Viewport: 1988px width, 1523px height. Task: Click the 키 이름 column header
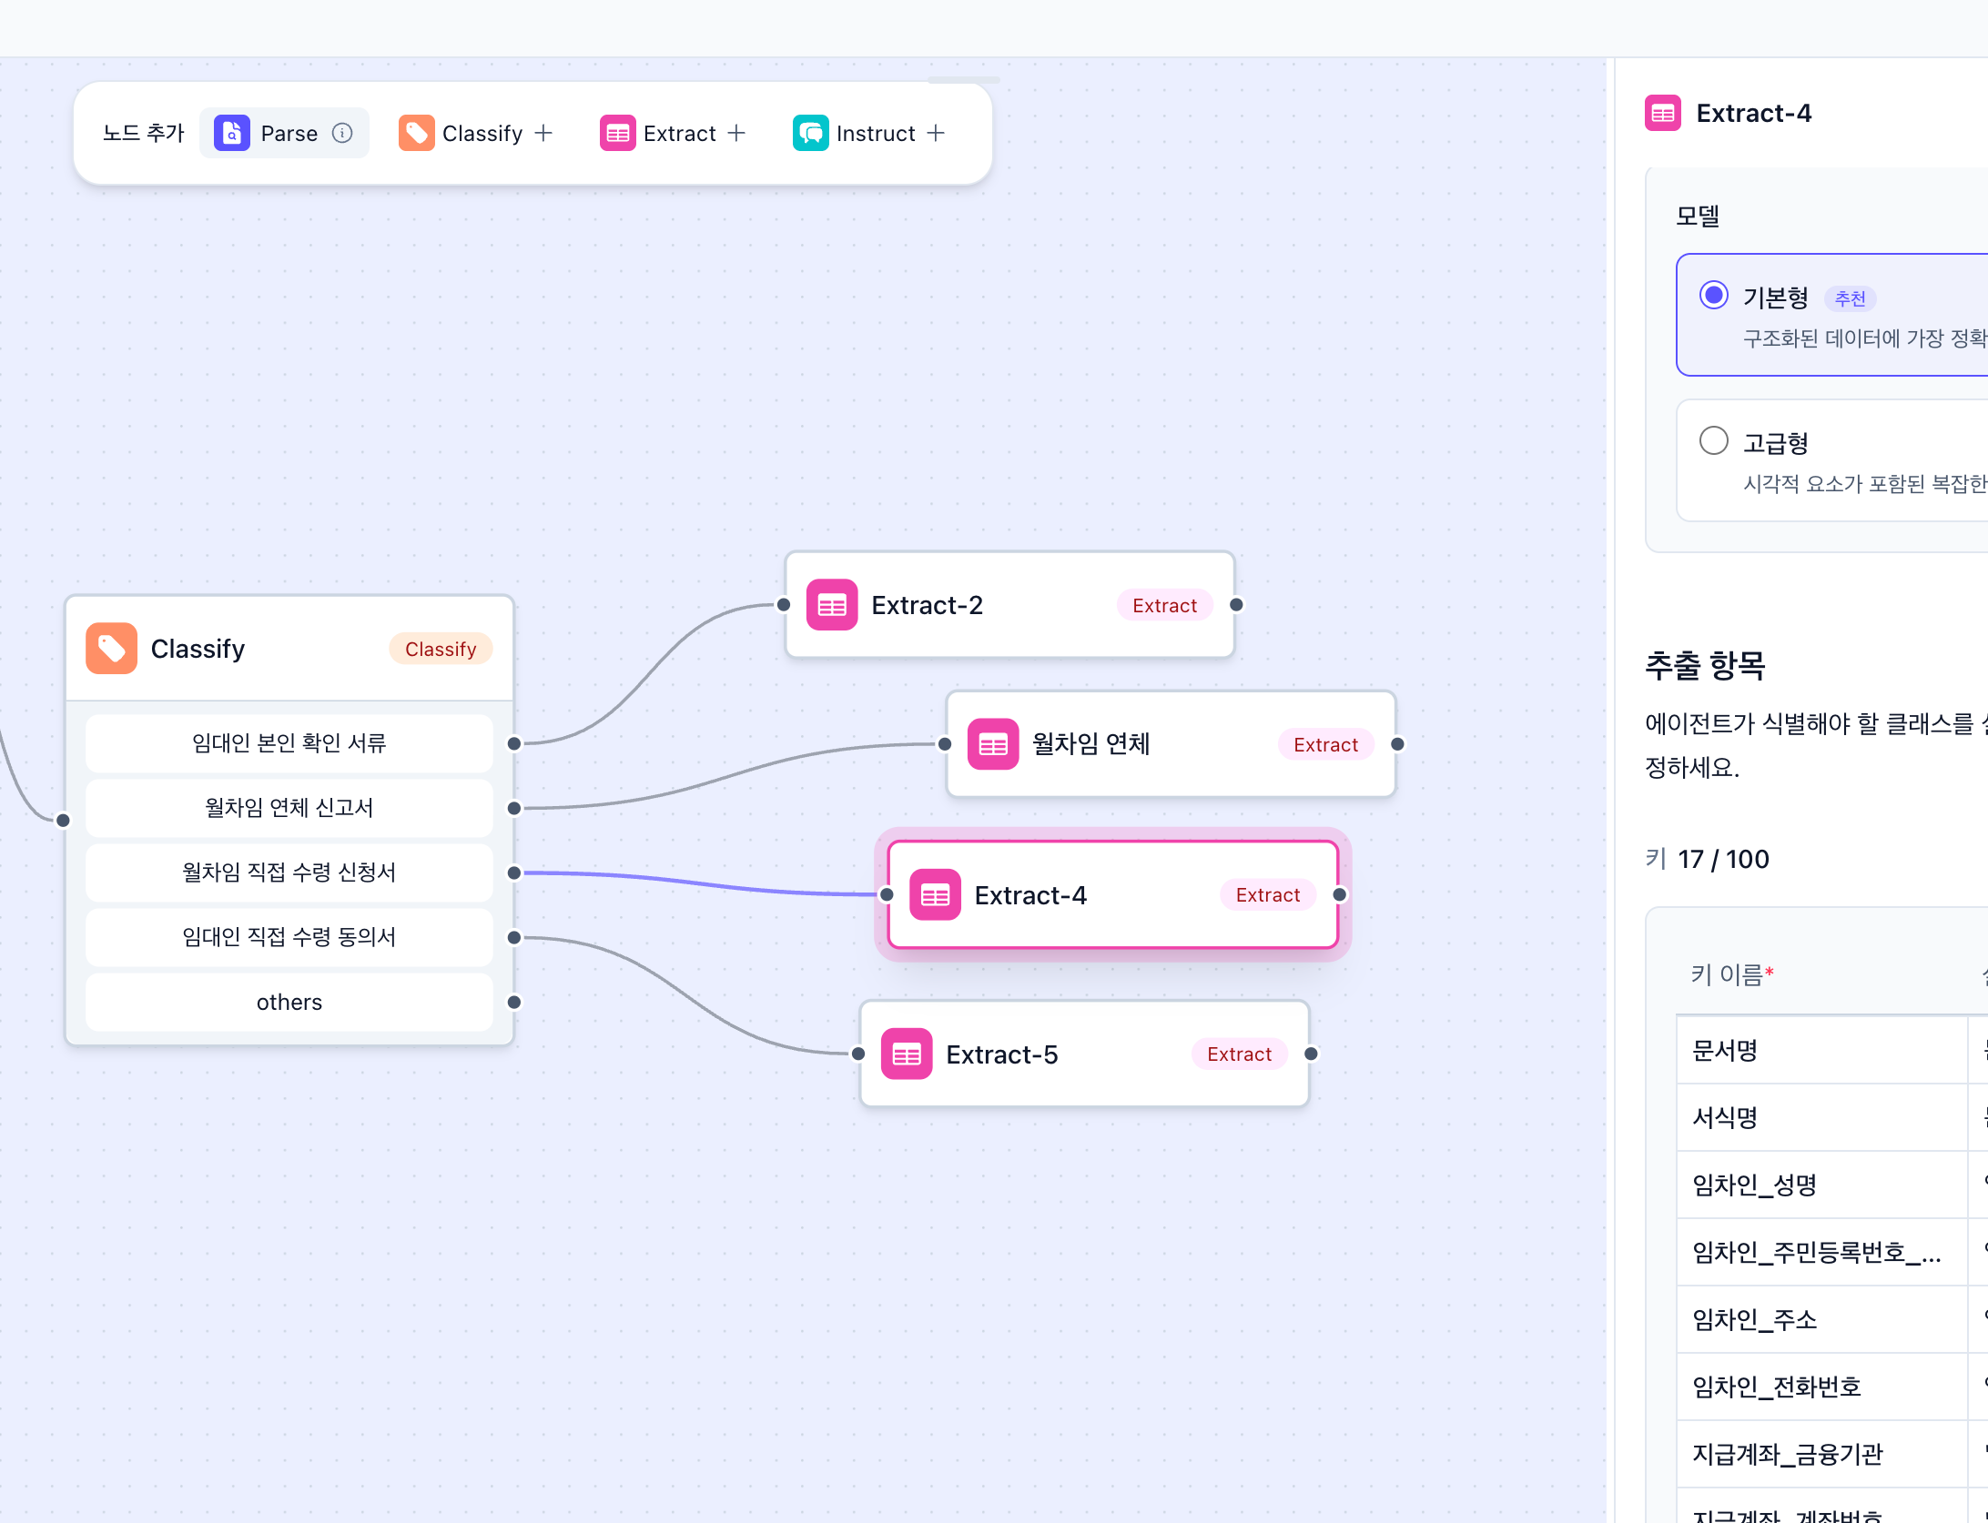pos(1732,975)
